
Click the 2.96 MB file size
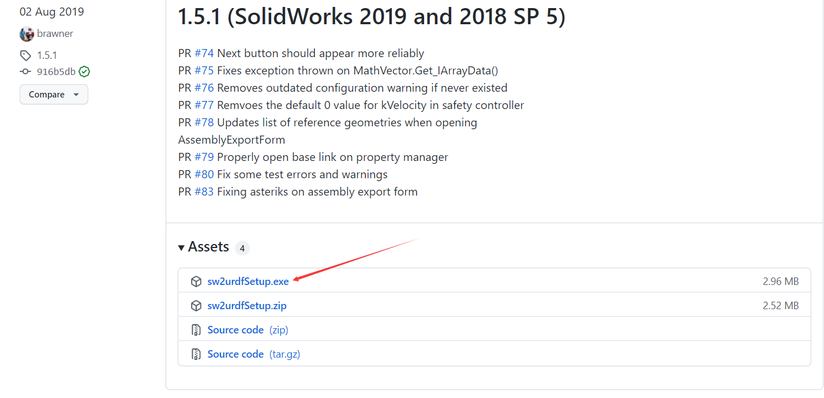pos(781,281)
